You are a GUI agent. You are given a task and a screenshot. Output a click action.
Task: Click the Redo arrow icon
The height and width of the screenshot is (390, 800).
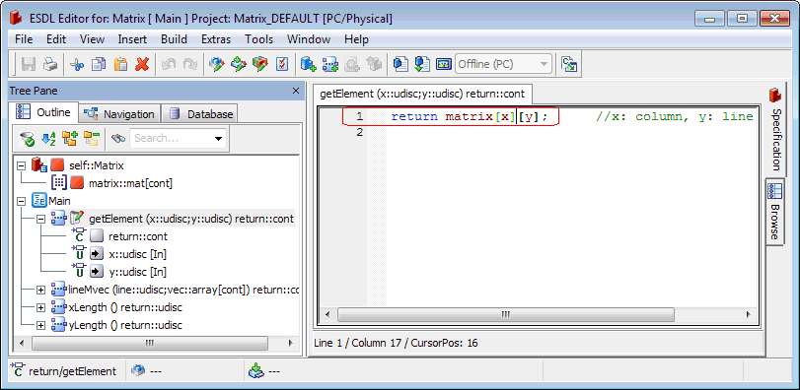(x=189, y=64)
